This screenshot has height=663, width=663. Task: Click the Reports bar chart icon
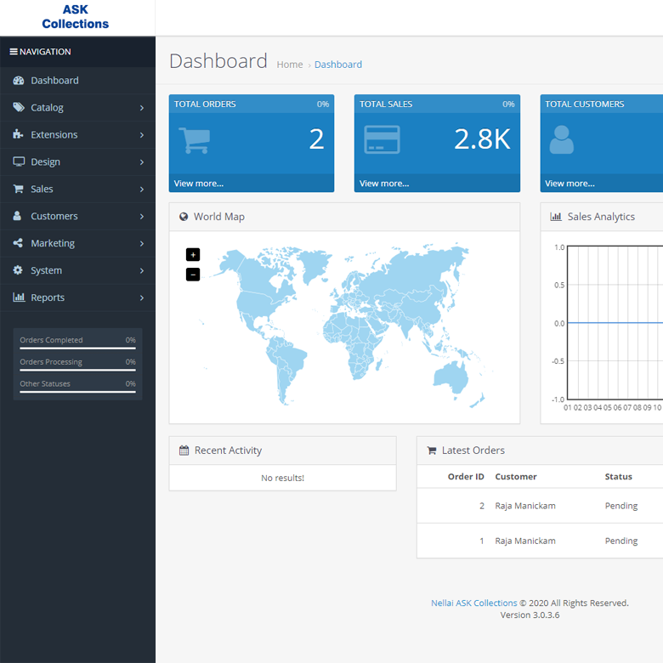[19, 298]
